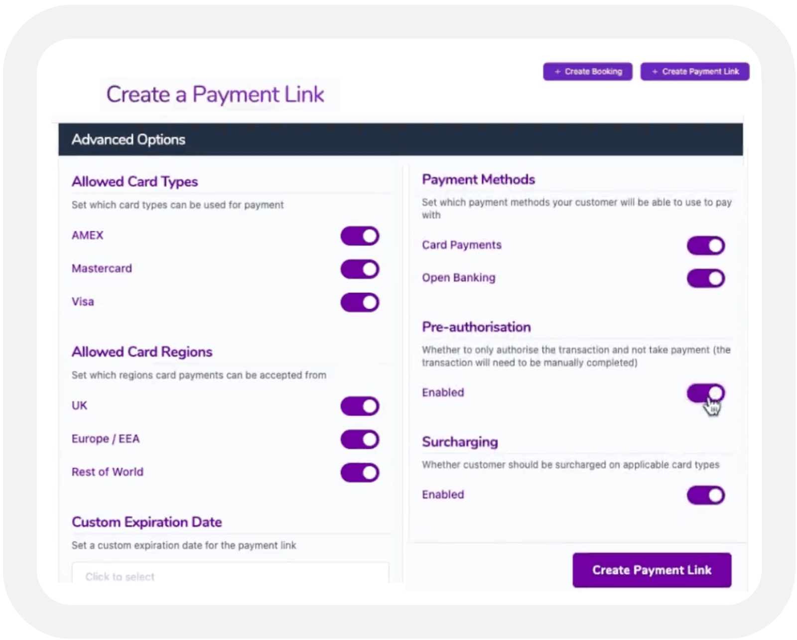797x640 pixels.
Task: Disable the Pre-authorisation Enabled switch
Action: click(x=705, y=393)
